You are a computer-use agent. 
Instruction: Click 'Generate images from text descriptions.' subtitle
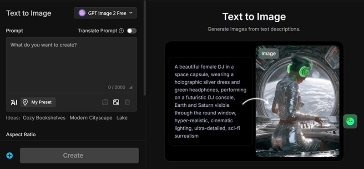point(254,29)
